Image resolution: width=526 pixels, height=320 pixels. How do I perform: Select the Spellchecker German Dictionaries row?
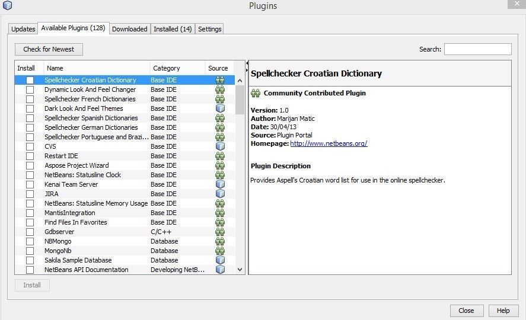coord(125,127)
